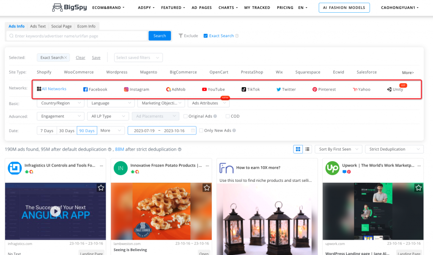Play the Angular App video ad
The height and width of the screenshot is (255, 433).
point(55,211)
